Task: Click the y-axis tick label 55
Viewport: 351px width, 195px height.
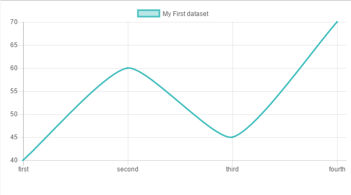Action: point(13,91)
